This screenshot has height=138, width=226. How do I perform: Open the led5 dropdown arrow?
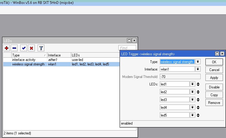click(192, 115)
